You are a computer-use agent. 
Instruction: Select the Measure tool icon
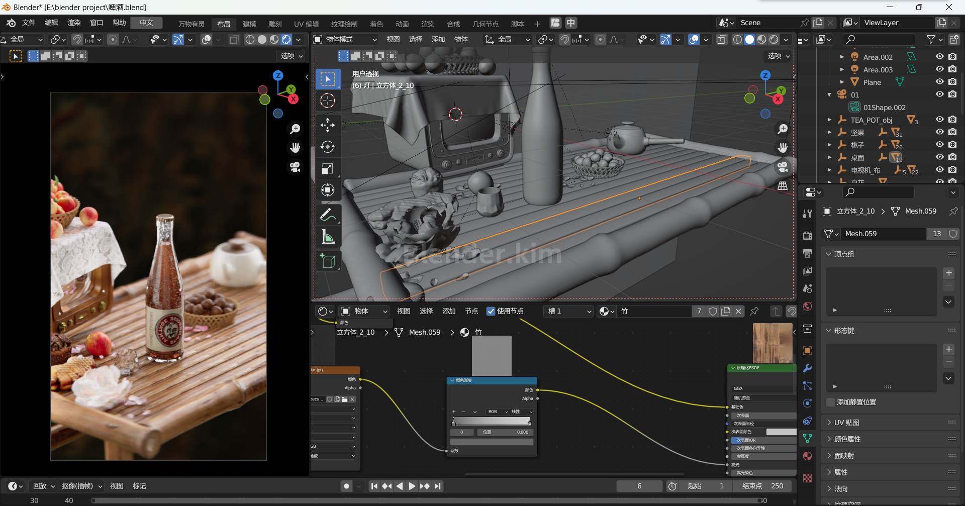click(x=328, y=237)
